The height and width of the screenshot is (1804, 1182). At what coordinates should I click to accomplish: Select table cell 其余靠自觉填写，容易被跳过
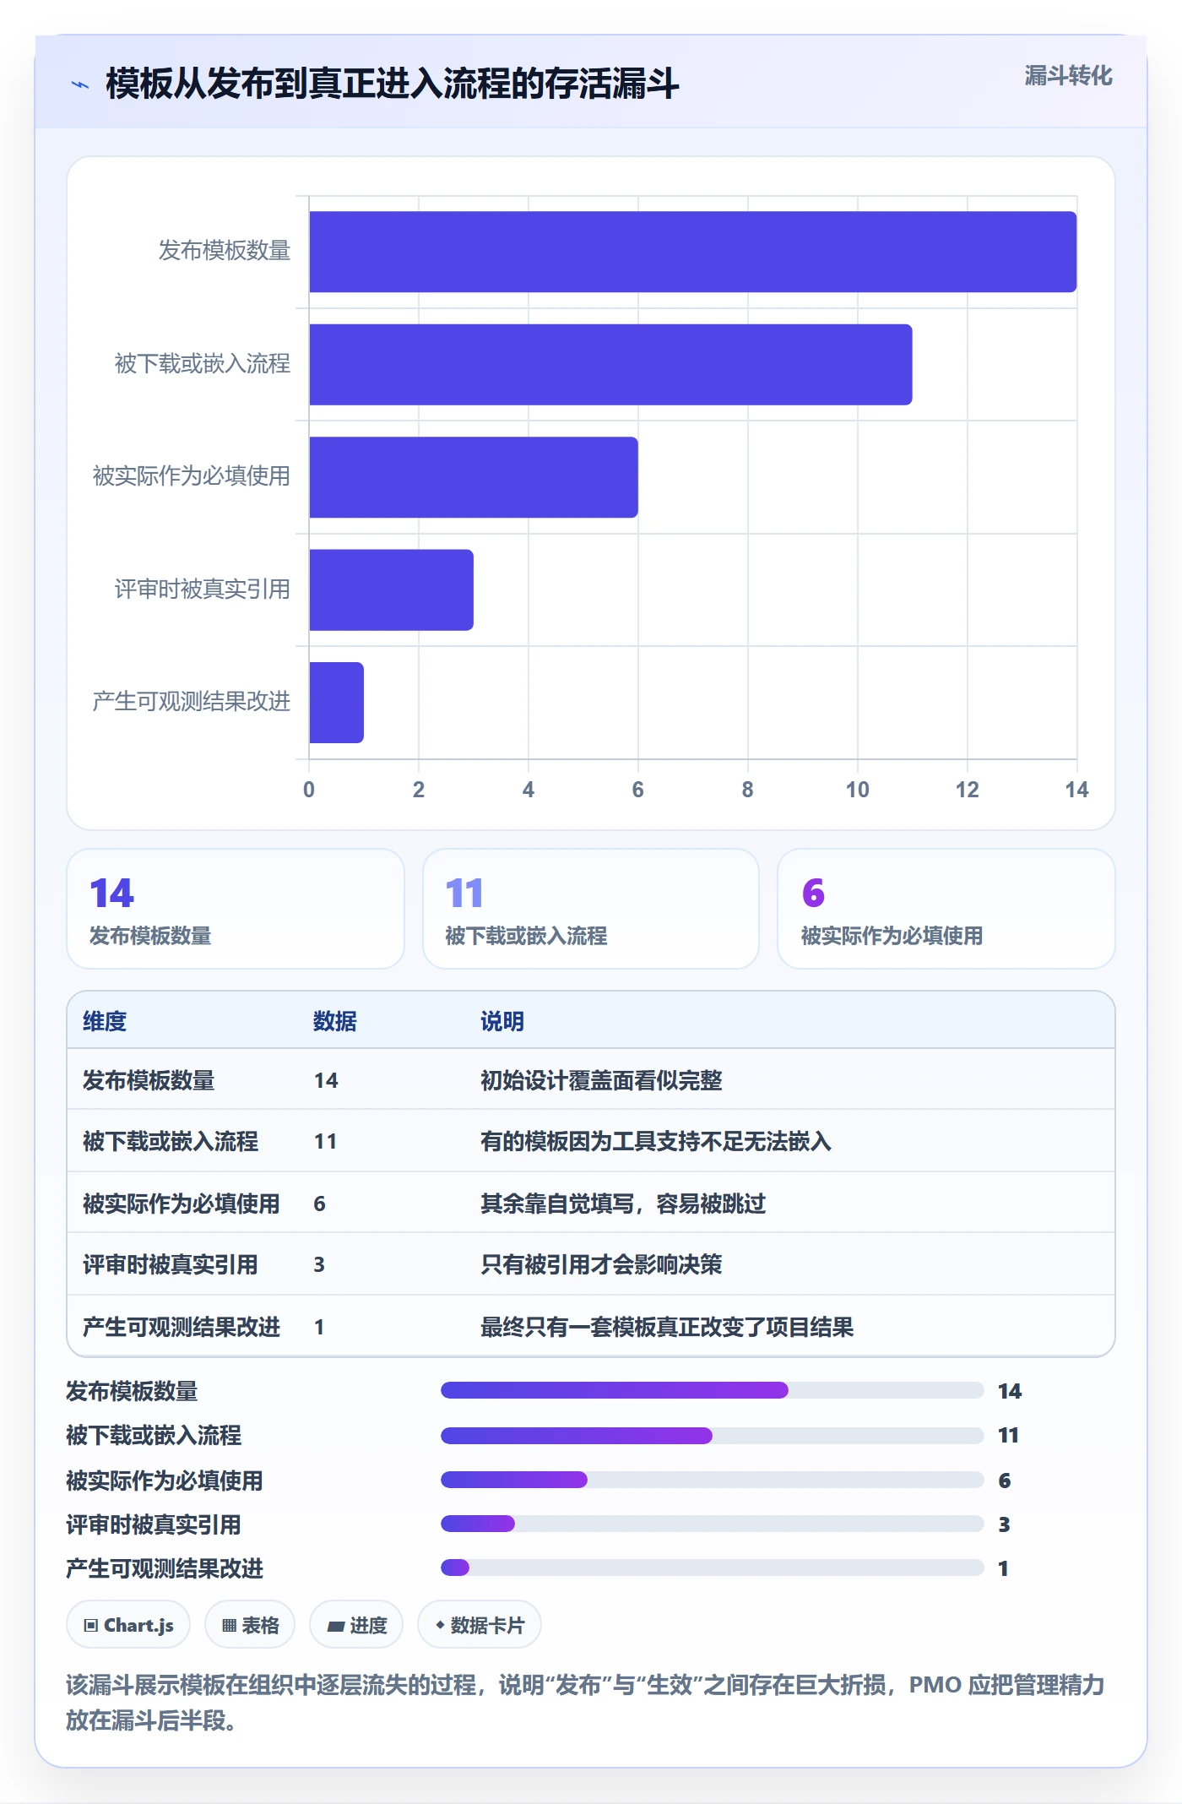[623, 1204]
